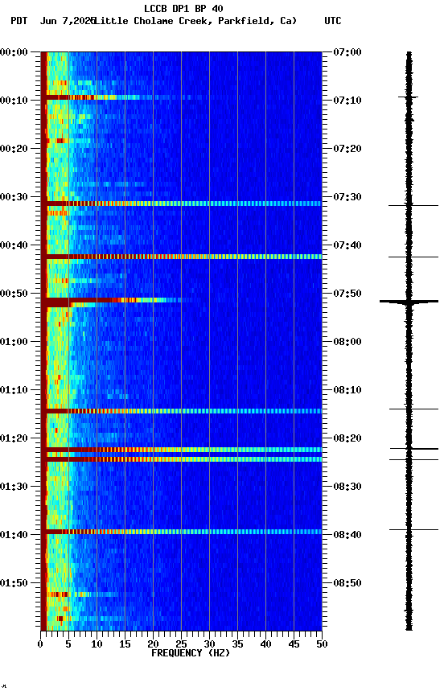Click the UTC time label "08:00"
The height and width of the screenshot is (695, 444).
point(347,342)
